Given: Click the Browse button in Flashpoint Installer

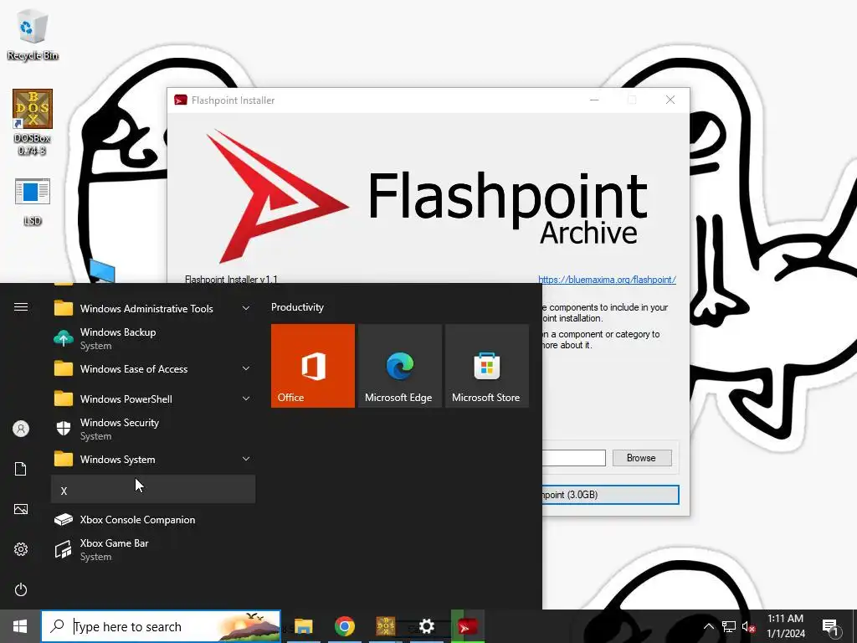Looking at the screenshot, I should pos(642,458).
